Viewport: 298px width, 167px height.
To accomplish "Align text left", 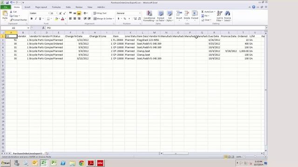I will pos(70,19).
